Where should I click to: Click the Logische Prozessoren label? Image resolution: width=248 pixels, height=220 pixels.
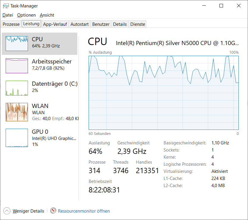[185, 164]
